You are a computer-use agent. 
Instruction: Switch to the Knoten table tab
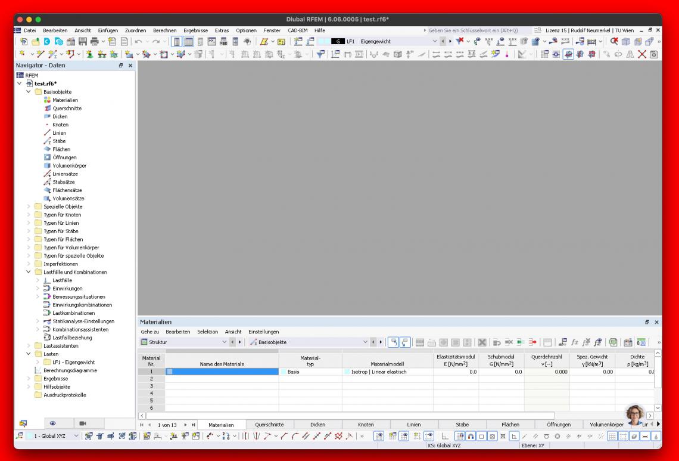[x=366, y=425]
